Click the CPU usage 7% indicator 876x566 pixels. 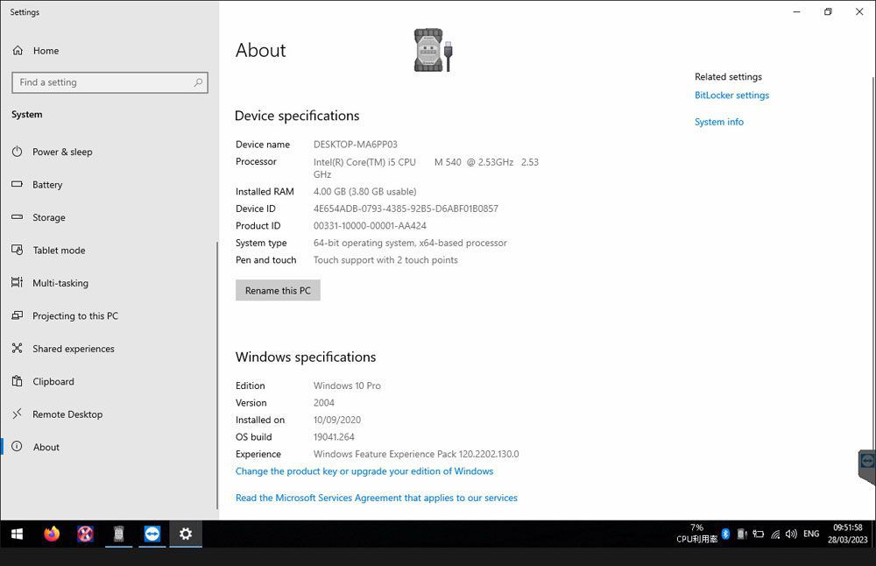pos(696,534)
